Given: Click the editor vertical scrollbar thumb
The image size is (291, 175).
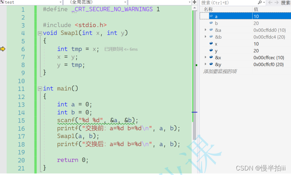Looking at the screenshot, I should [194, 75].
